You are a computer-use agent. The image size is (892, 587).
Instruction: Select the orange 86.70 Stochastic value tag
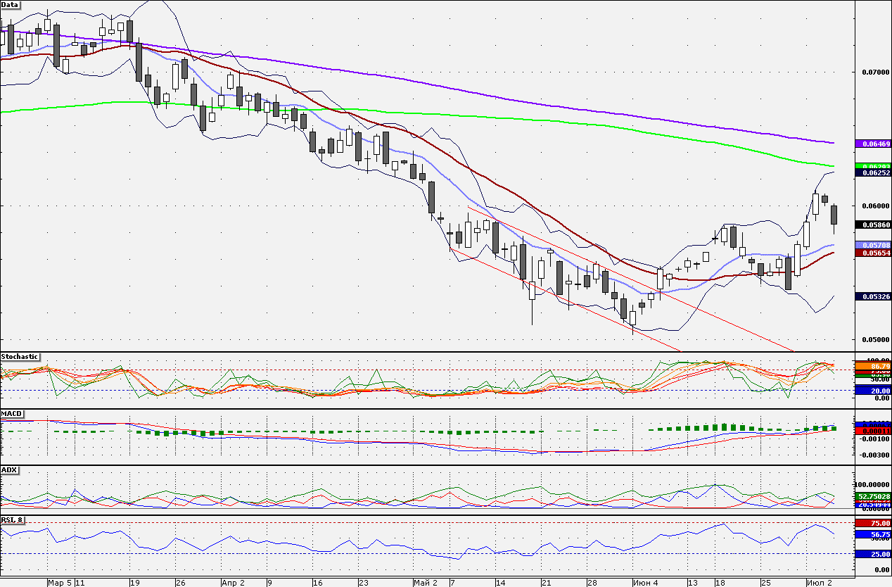(873, 367)
